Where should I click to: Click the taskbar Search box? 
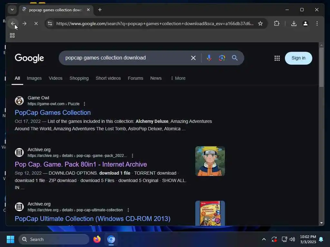pyautogui.click(x=54, y=239)
